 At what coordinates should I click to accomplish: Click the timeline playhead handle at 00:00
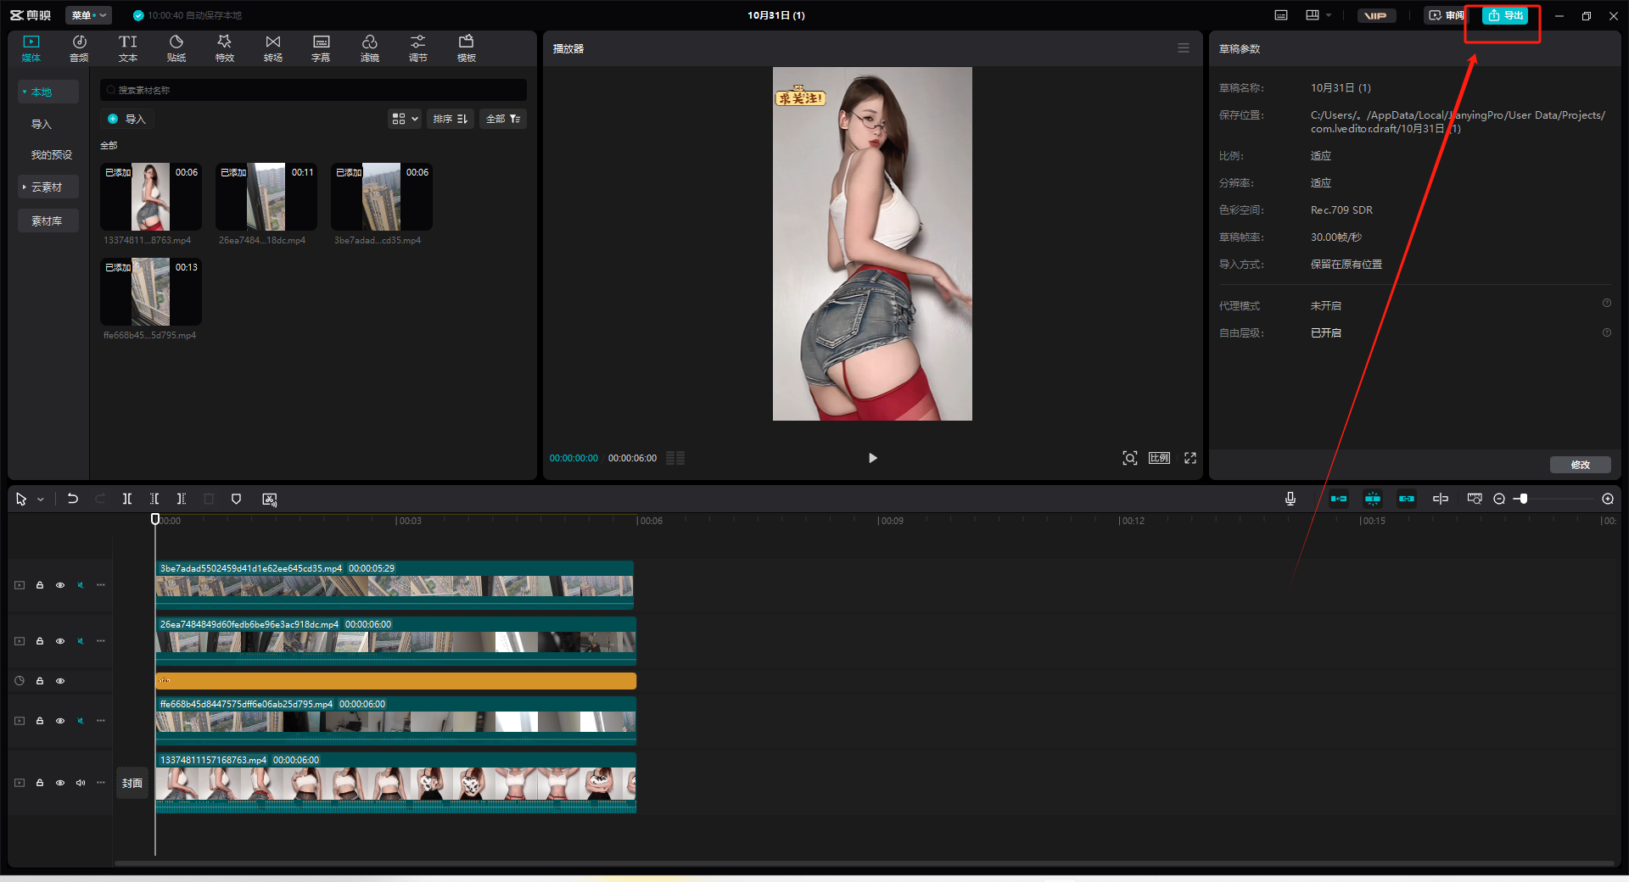pyautogui.click(x=155, y=519)
